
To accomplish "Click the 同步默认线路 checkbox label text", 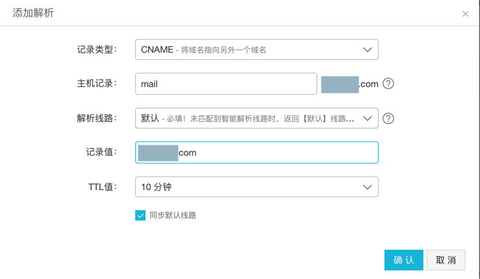I will pos(173,215).
